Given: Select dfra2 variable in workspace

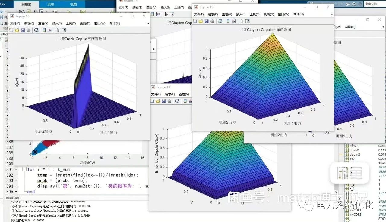Looking at the screenshot, I should pos(353,146).
